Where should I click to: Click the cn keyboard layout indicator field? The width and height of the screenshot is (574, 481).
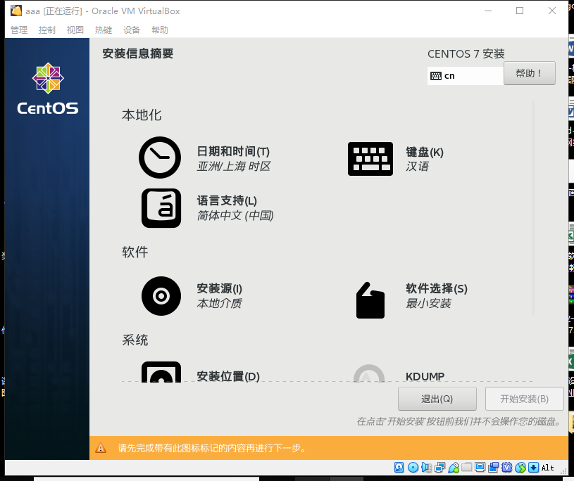coord(465,75)
